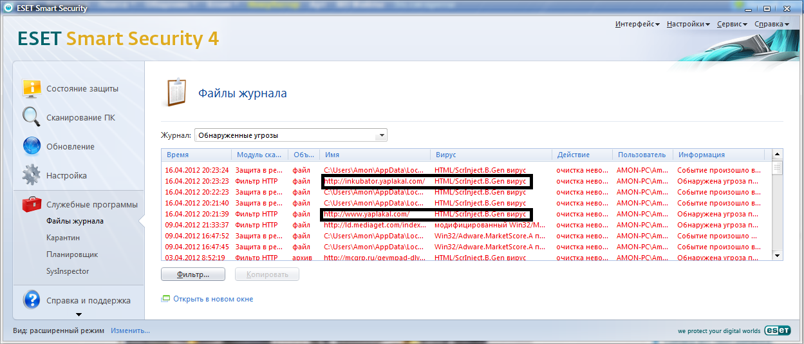
Task: Go to Обновление section
Action: coord(70,146)
